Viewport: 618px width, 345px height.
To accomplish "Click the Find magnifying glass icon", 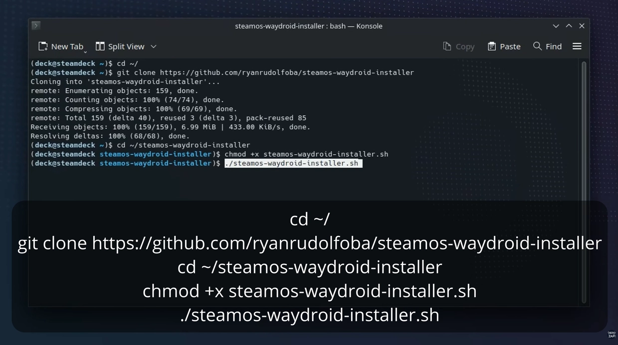I will click(537, 46).
